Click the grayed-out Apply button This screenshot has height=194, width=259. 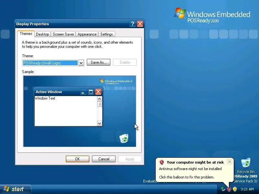click(x=130, y=159)
